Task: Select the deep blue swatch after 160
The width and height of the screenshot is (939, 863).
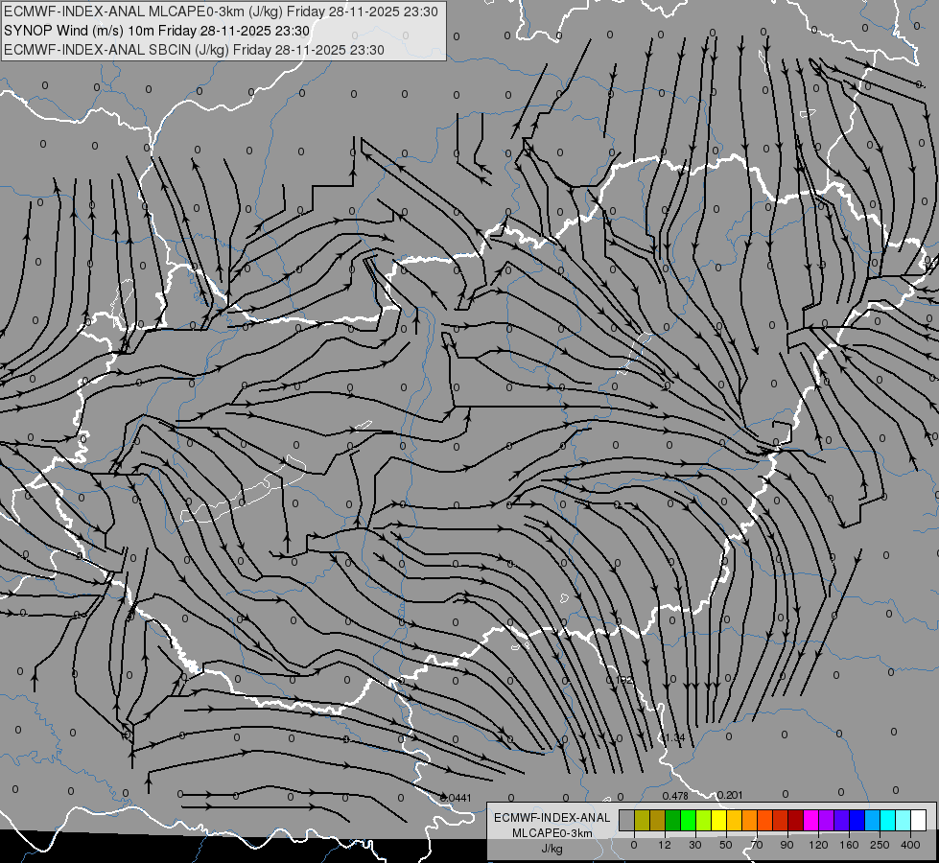Action: pos(857,820)
